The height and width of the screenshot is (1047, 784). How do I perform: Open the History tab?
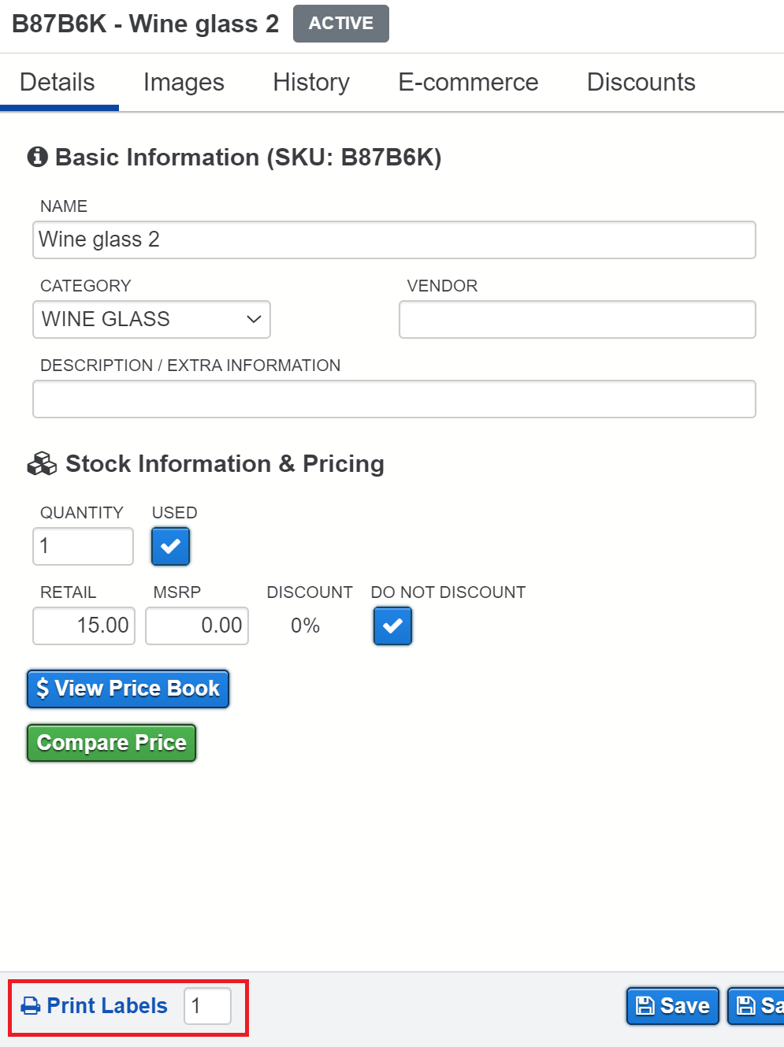[311, 82]
